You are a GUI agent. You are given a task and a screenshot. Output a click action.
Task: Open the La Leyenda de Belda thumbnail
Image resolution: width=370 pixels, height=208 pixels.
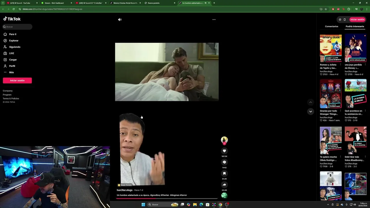click(x=356, y=94)
